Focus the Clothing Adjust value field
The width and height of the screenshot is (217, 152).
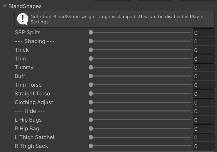click(203, 103)
